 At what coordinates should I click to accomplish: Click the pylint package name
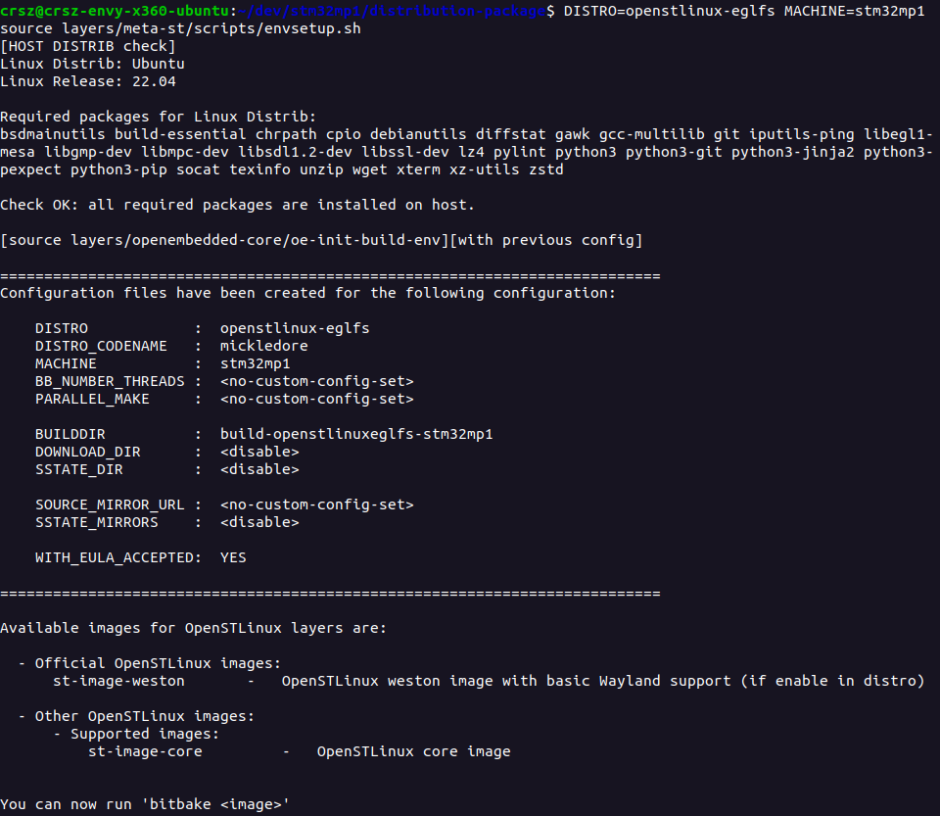(x=520, y=152)
